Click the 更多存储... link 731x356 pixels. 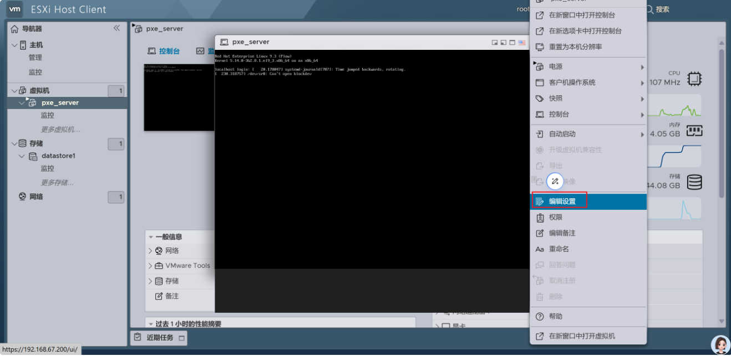[x=57, y=183]
